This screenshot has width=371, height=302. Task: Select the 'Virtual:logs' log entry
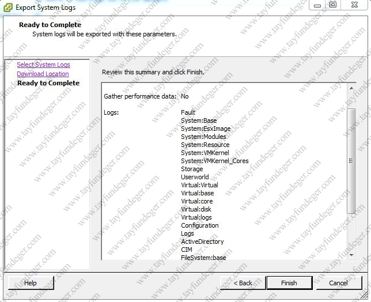click(196, 217)
